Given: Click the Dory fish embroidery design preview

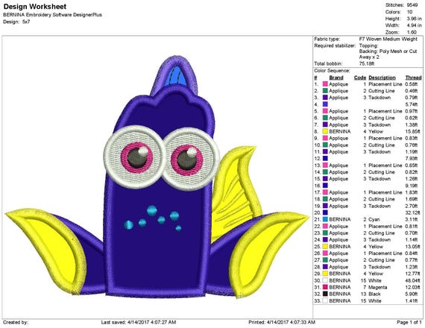Looking at the screenshot, I should pos(157,177).
